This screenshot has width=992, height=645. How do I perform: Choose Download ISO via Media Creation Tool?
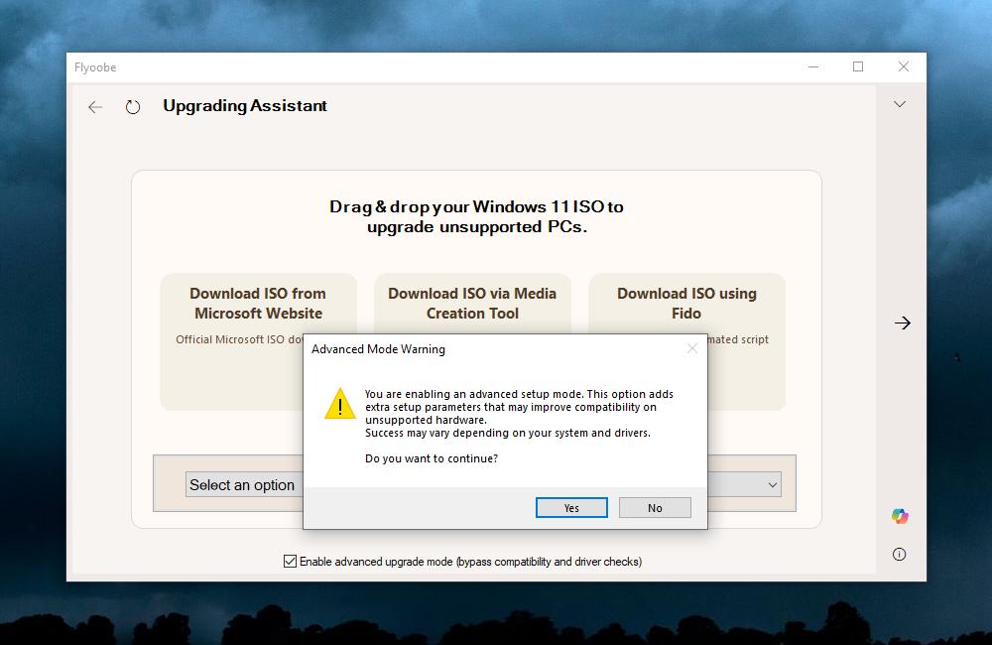[472, 304]
